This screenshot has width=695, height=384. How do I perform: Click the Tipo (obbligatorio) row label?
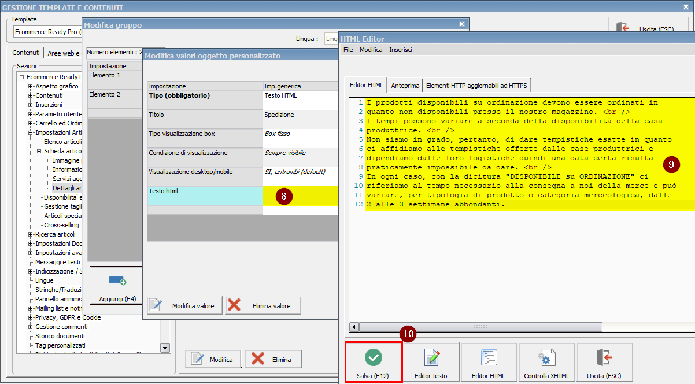tap(205, 100)
